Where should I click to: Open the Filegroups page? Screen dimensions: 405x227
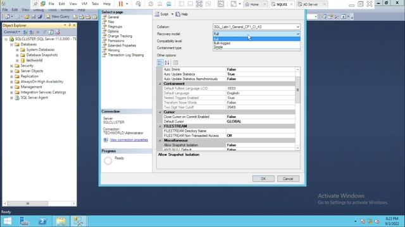(x=115, y=26)
